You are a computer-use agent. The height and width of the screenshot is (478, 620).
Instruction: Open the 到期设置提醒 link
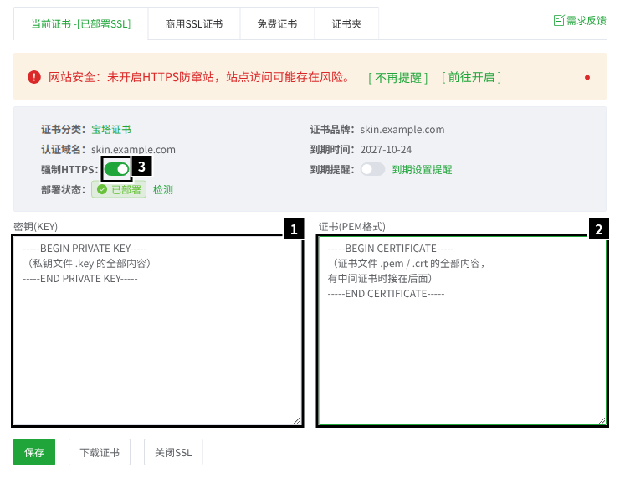(422, 170)
